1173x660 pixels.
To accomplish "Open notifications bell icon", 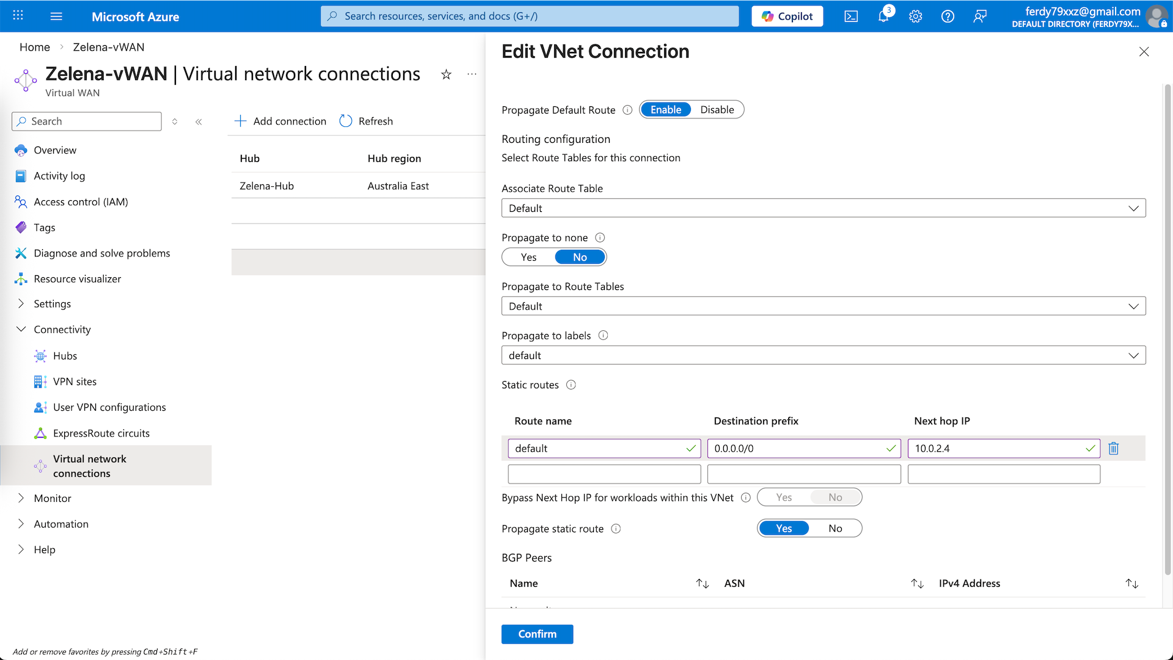I will tap(883, 16).
